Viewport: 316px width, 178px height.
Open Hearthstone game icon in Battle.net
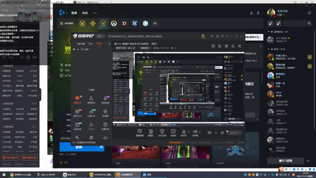tap(93, 23)
